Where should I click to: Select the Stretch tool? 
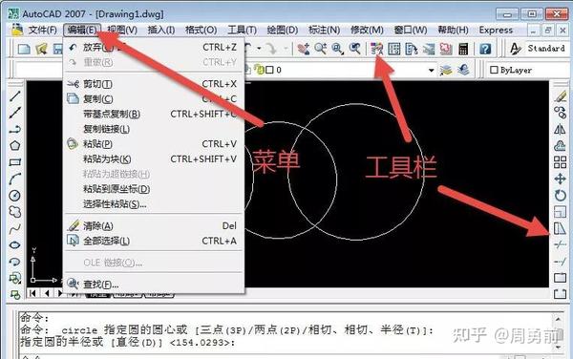tap(561, 228)
